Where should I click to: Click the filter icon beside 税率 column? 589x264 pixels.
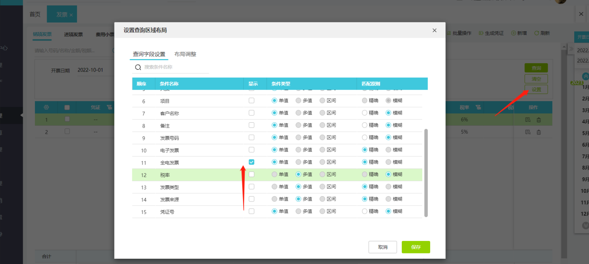pos(478,108)
